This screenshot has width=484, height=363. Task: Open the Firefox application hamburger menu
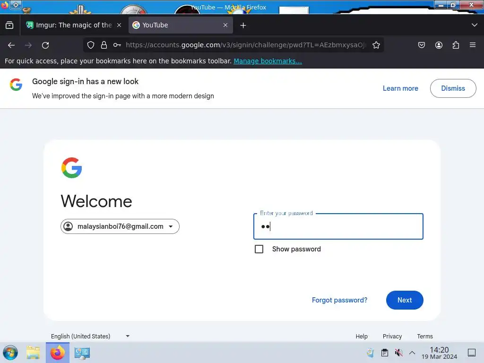point(473,45)
